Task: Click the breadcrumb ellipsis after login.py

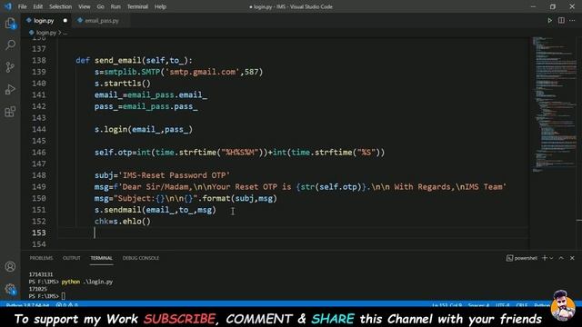Action: [65, 33]
